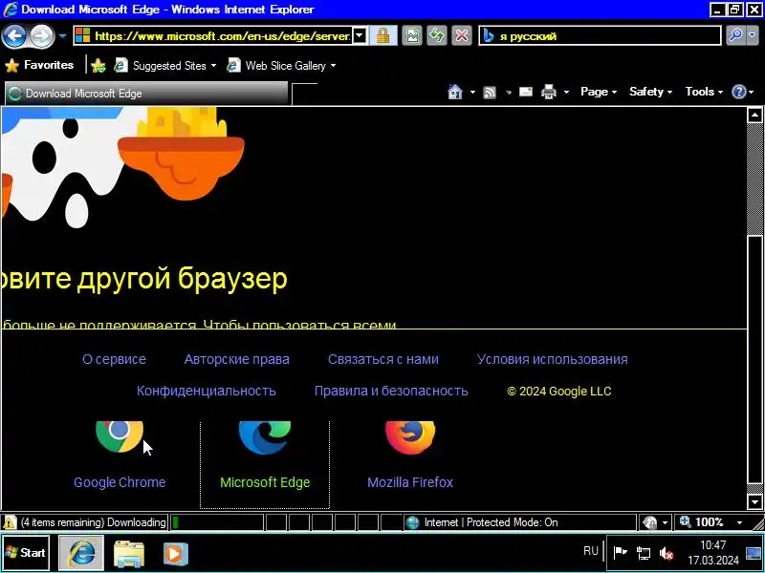
Task: Click the network tray icon
Action: [644, 553]
